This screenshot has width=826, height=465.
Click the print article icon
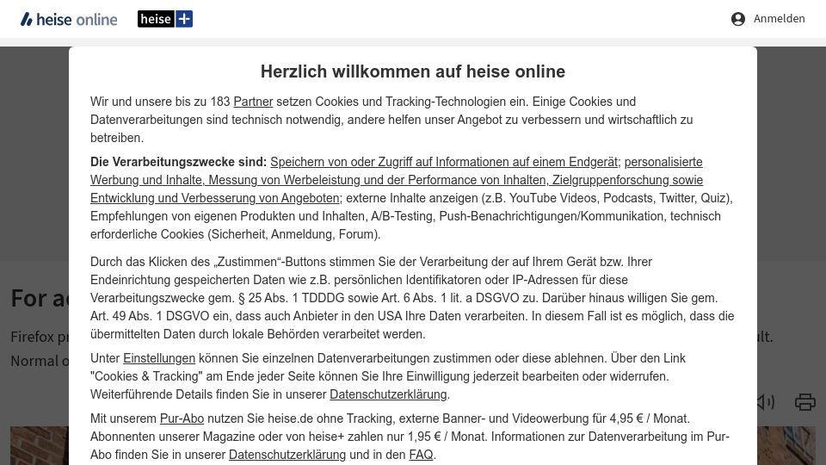805,402
